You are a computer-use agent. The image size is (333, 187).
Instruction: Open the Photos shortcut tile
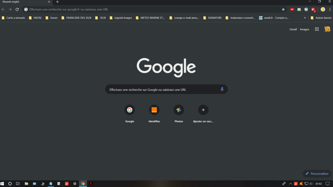179,110
